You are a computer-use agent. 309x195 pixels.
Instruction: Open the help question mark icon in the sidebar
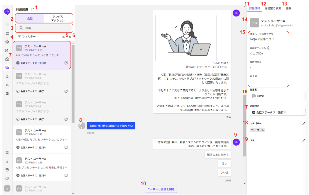click(7, 178)
